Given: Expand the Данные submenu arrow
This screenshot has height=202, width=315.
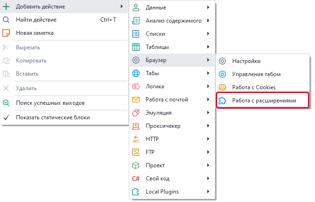Looking at the screenshot, I should click(x=207, y=8).
